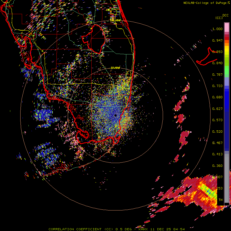Select the 0.947 legend value
The width and height of the screenshot is (231, 231).
coord(217,40)
